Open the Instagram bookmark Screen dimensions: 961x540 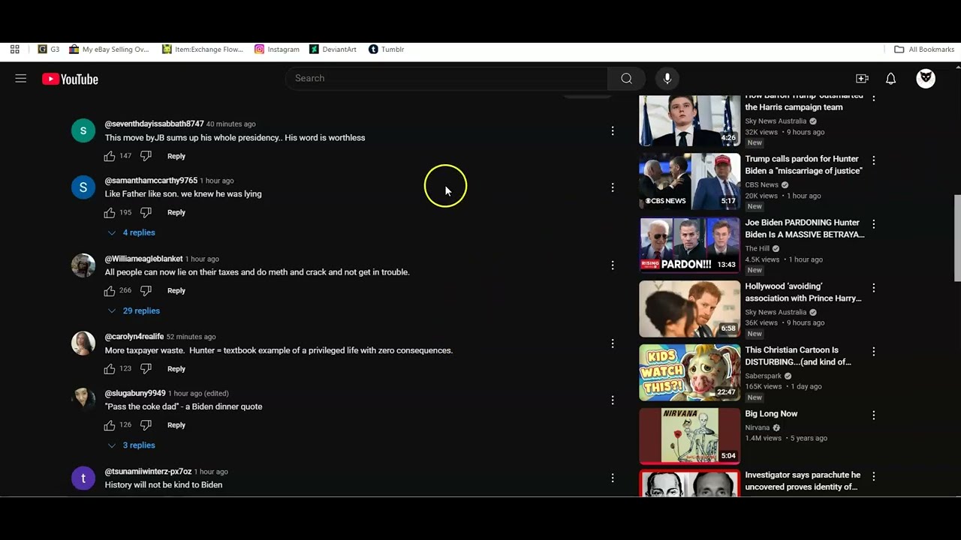277,49
